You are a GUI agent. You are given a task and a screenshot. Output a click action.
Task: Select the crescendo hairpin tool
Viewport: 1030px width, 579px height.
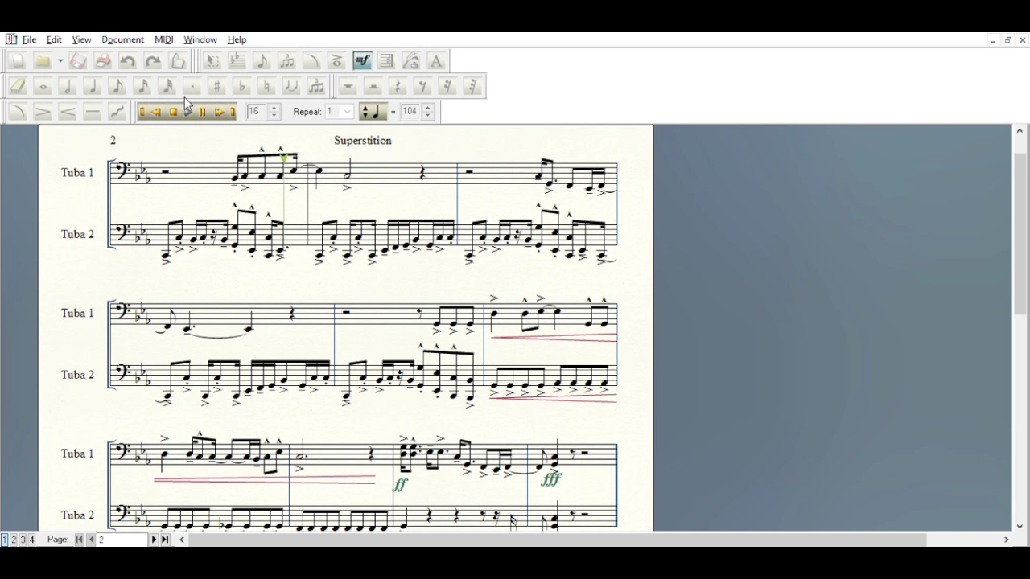point(68,112)
